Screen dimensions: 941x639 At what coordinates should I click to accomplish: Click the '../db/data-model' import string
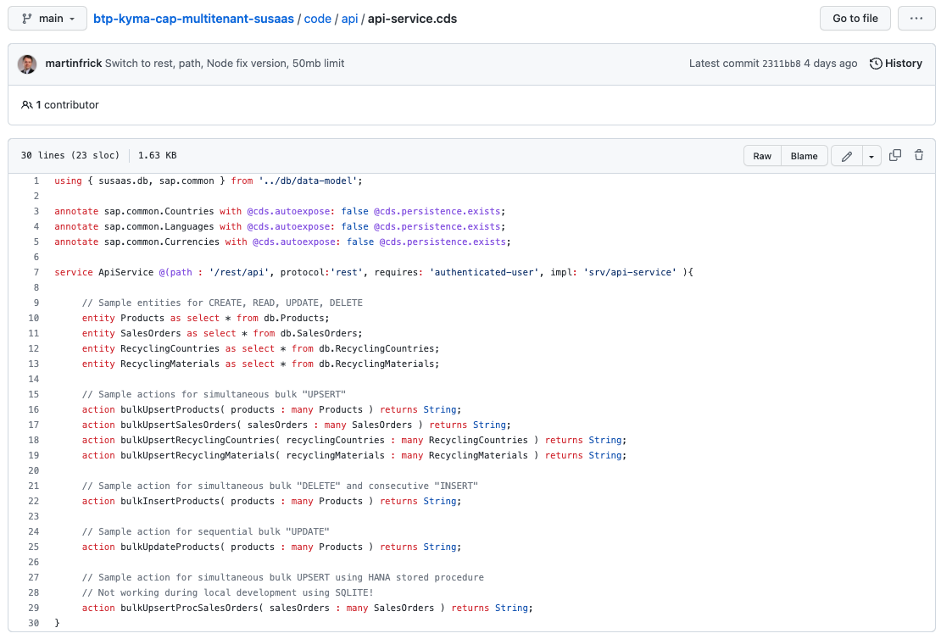point(308,181)
